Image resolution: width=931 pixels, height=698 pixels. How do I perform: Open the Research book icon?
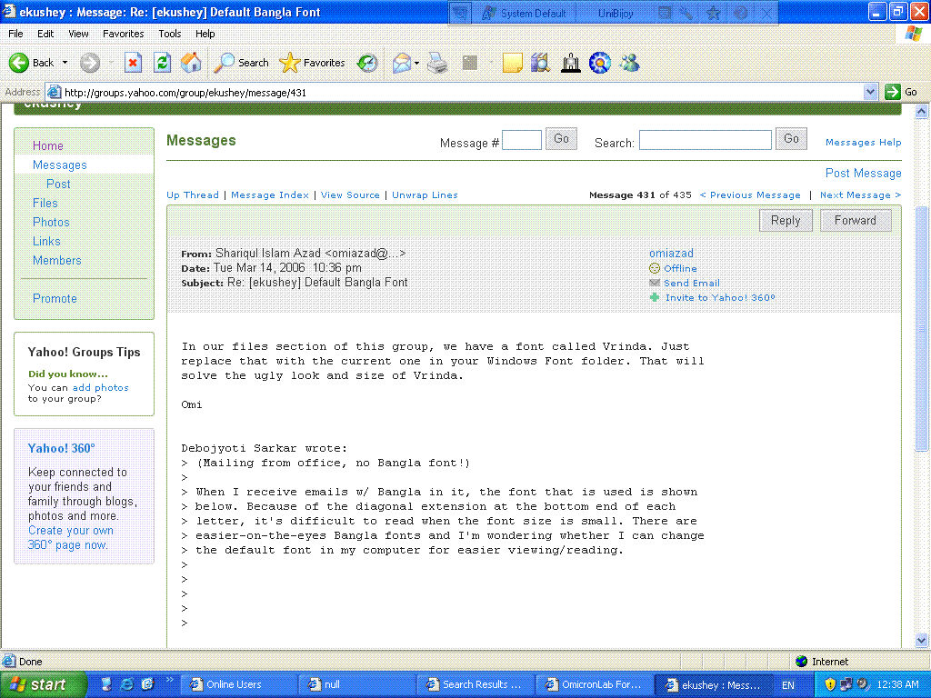click(540, 63)
